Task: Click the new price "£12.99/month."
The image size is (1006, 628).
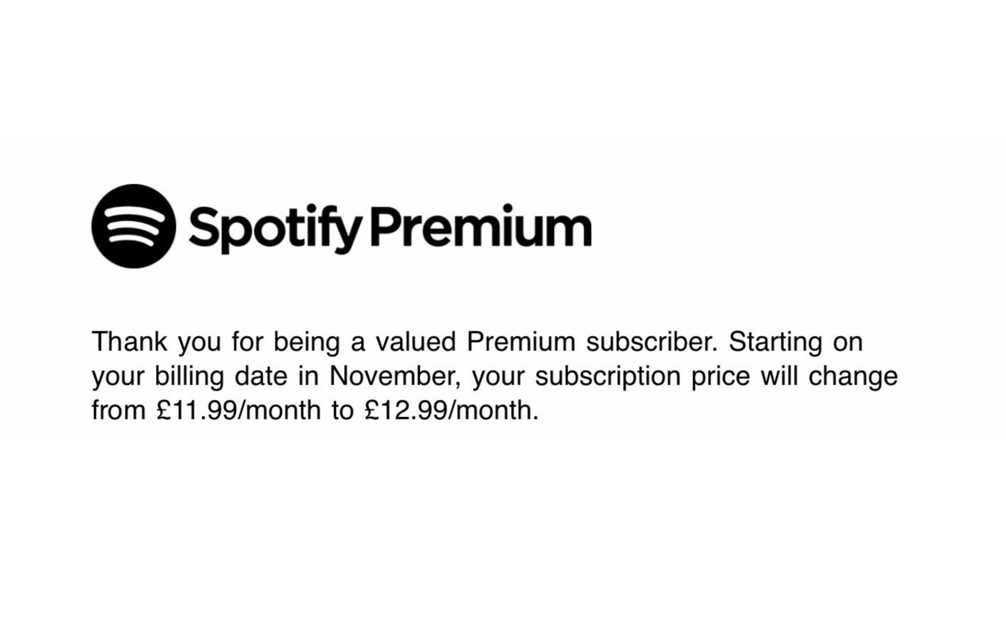Action: pos(452,410)
